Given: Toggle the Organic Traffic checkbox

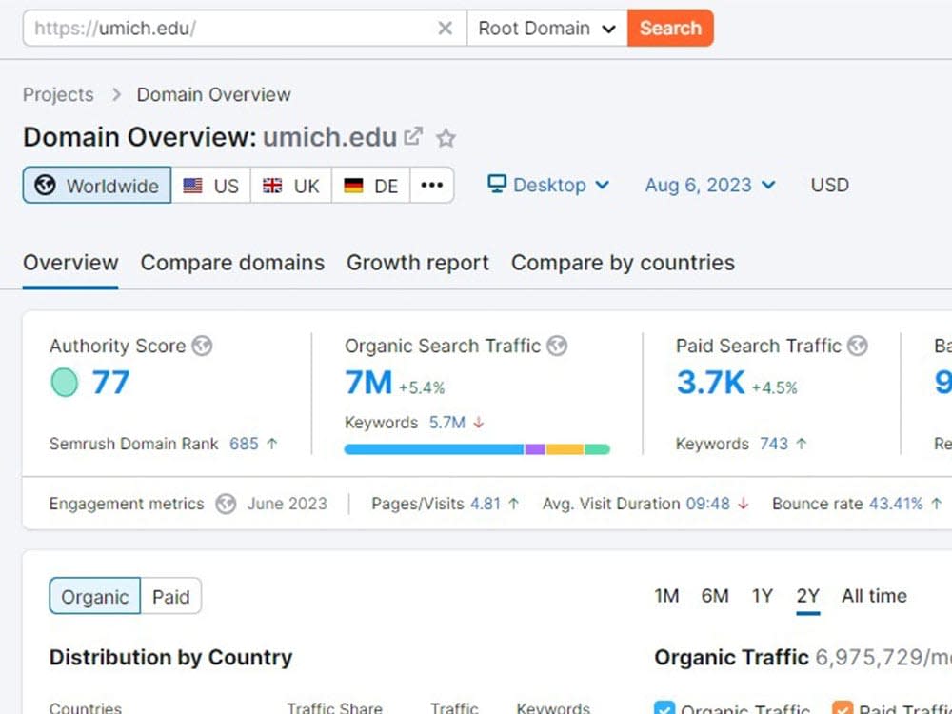Looking at the screenshot, I should [664, 708].
